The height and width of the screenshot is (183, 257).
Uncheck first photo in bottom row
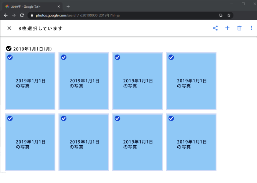pyautogui.click(x=10, y=118)
